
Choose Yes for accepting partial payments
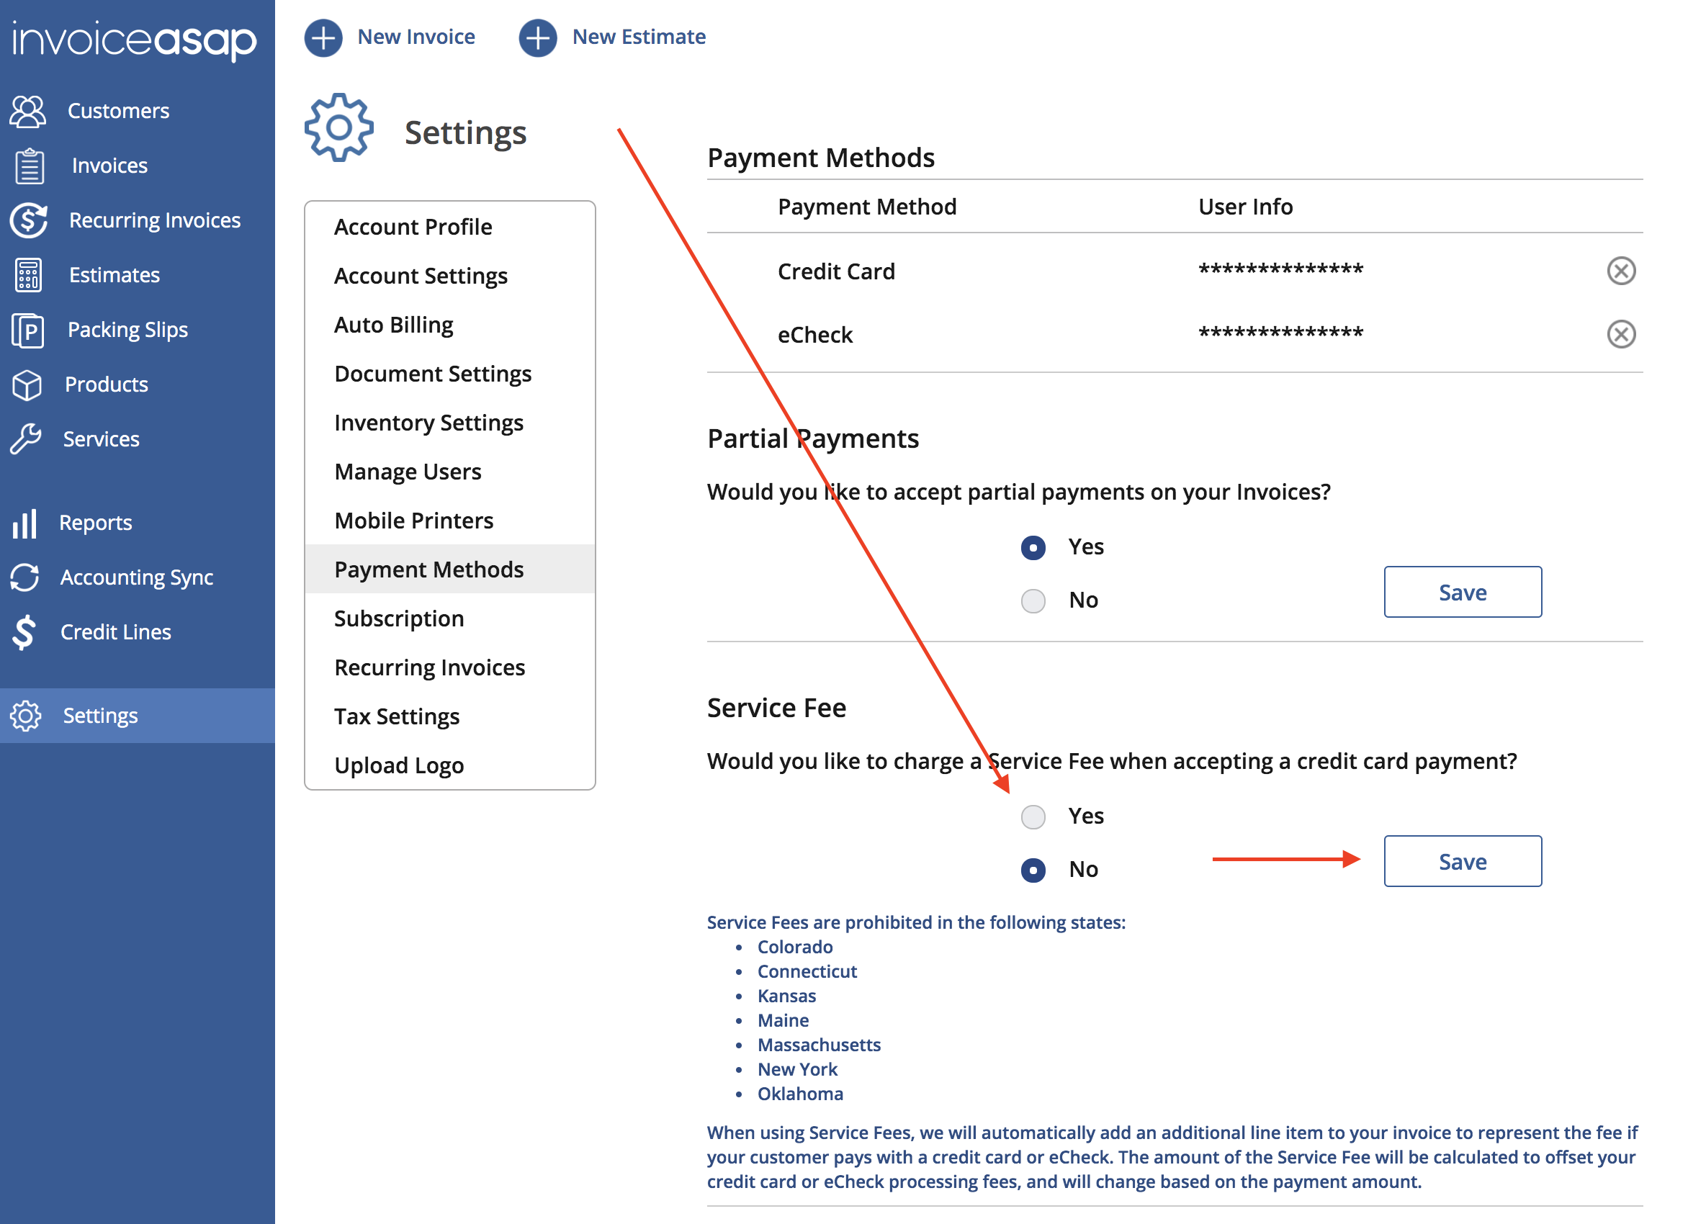(x=1032, y=548)
